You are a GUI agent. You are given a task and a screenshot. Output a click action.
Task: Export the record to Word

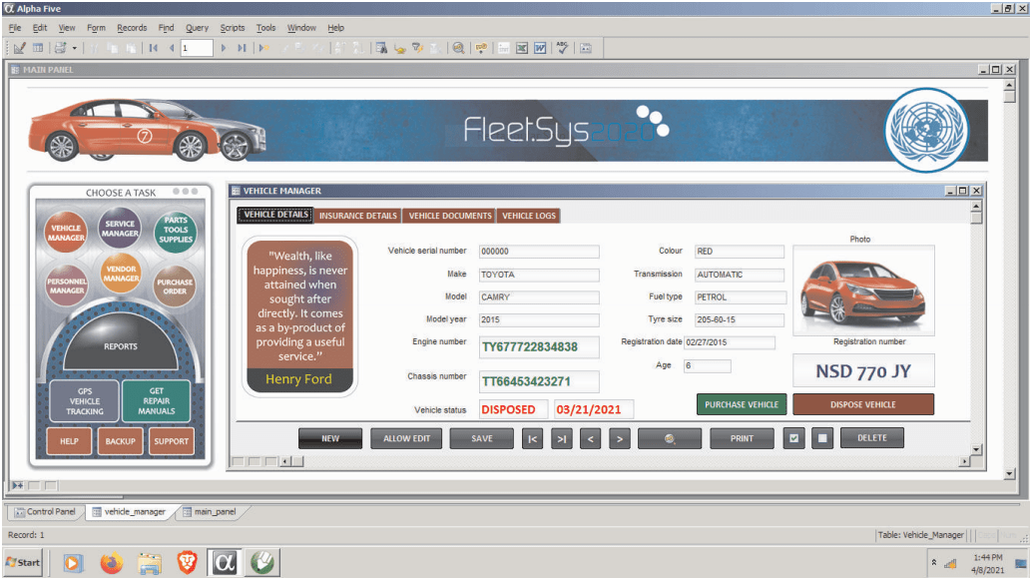pos(541,47)
